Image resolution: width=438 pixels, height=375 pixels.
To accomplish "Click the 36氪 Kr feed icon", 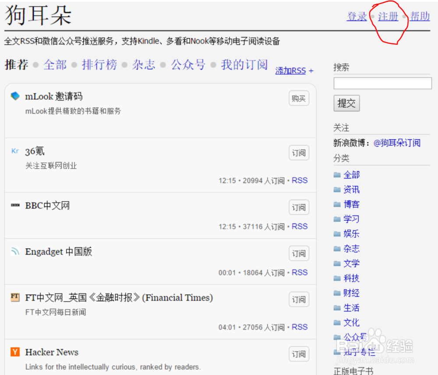I will tap(15, 151).
